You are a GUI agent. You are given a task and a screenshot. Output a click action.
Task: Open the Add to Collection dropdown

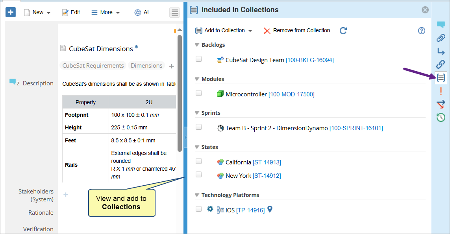(x=224, y=31)
